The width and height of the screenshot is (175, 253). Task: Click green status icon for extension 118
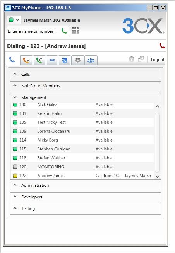click(15, 158)
